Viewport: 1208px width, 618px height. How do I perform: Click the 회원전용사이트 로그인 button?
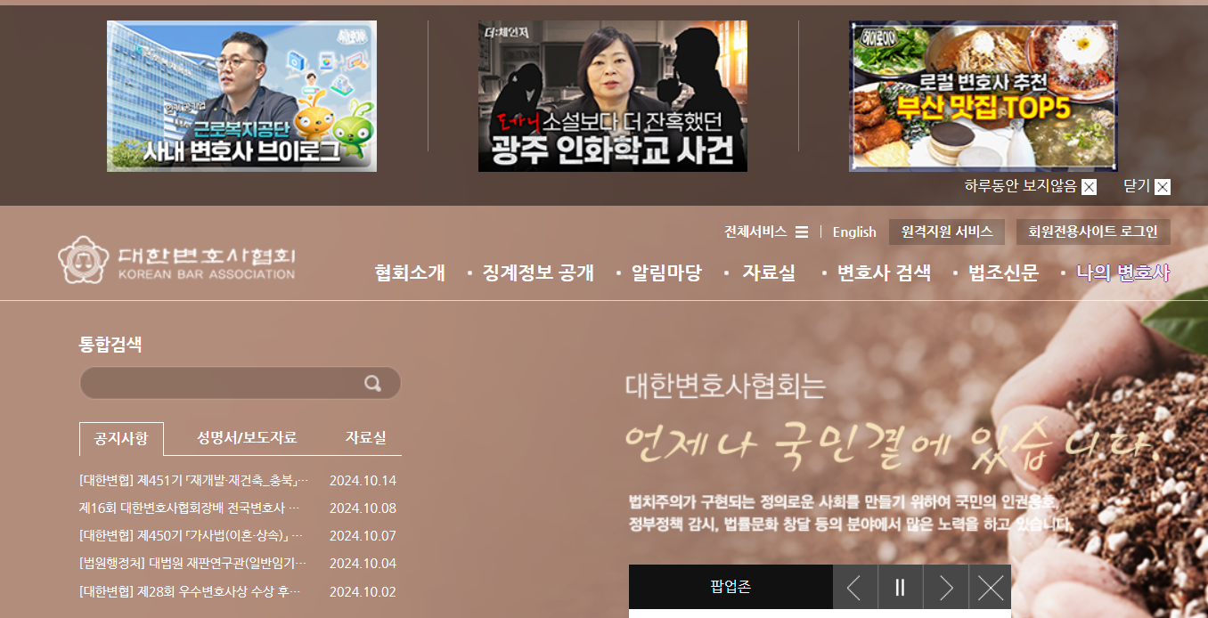[1093, 232]
